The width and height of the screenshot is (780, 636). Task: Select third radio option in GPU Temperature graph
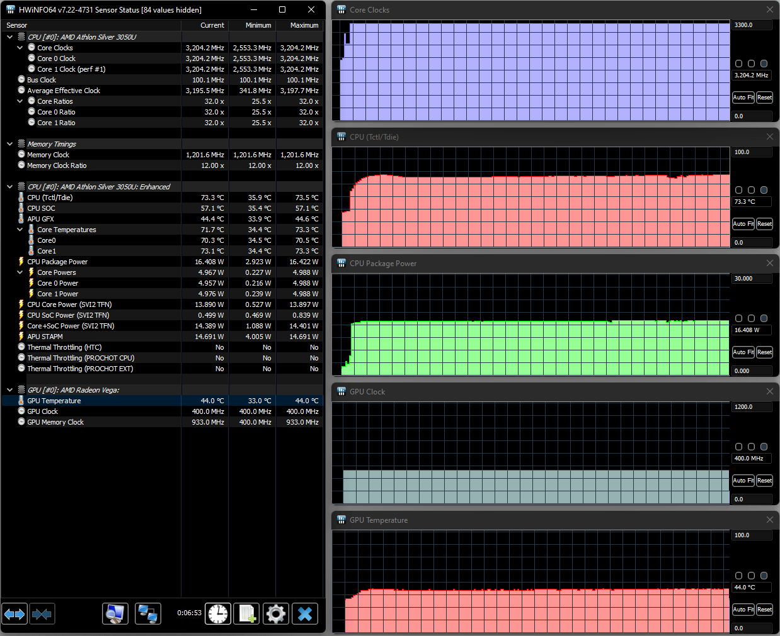pyautogui.click(x=764, y=576)
